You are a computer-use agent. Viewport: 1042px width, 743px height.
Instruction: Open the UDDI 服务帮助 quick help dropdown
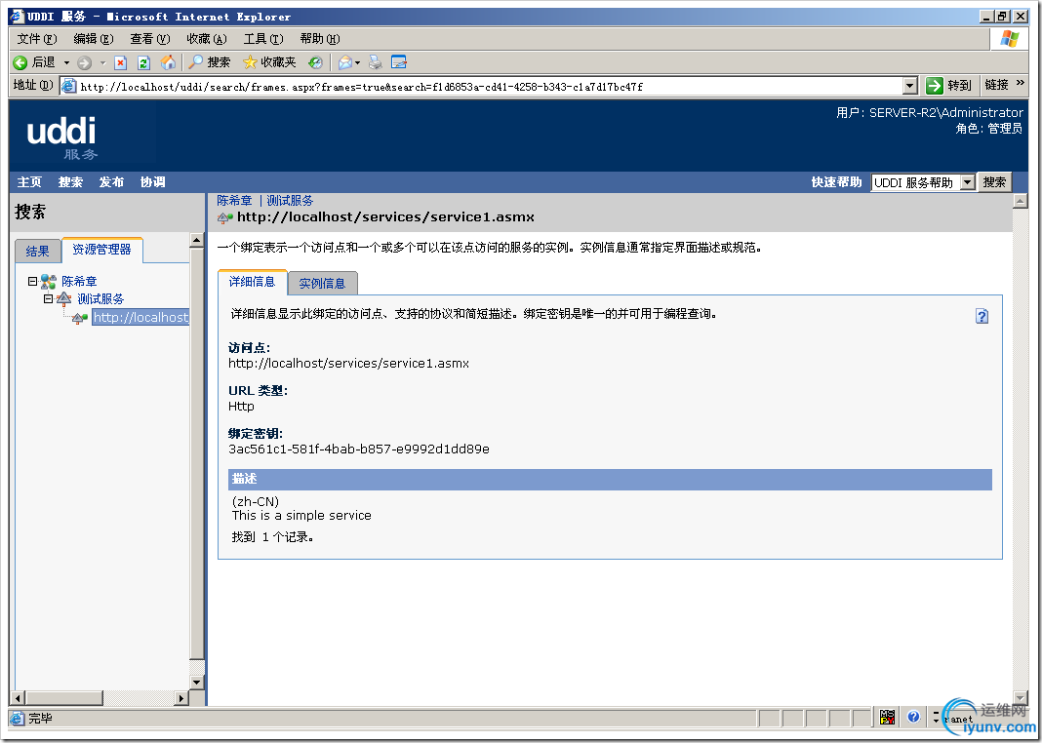tap(923, 182)
